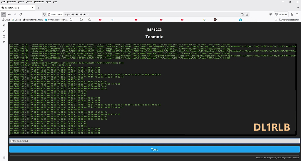Open the bookmarks sidebar star icon
The image size is (301, 161).
pos(4,42)
